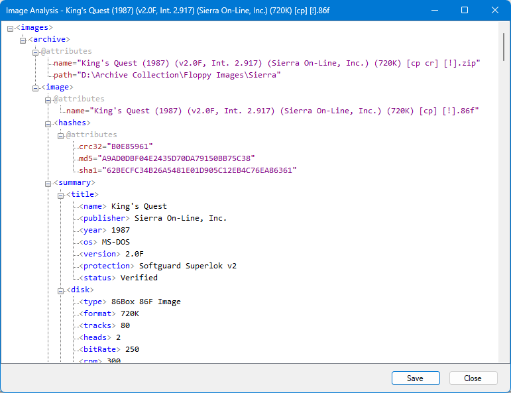Close the window using title bar X
Screen dimensions: 511x393
495,11
